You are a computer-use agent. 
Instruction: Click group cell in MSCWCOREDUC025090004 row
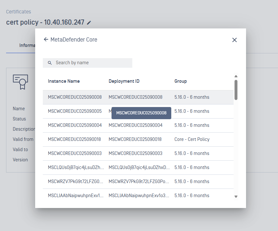pos(192,125)
